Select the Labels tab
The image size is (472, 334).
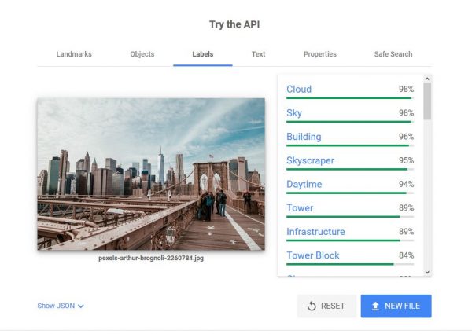pyautogui.click(x=203, y=54)
